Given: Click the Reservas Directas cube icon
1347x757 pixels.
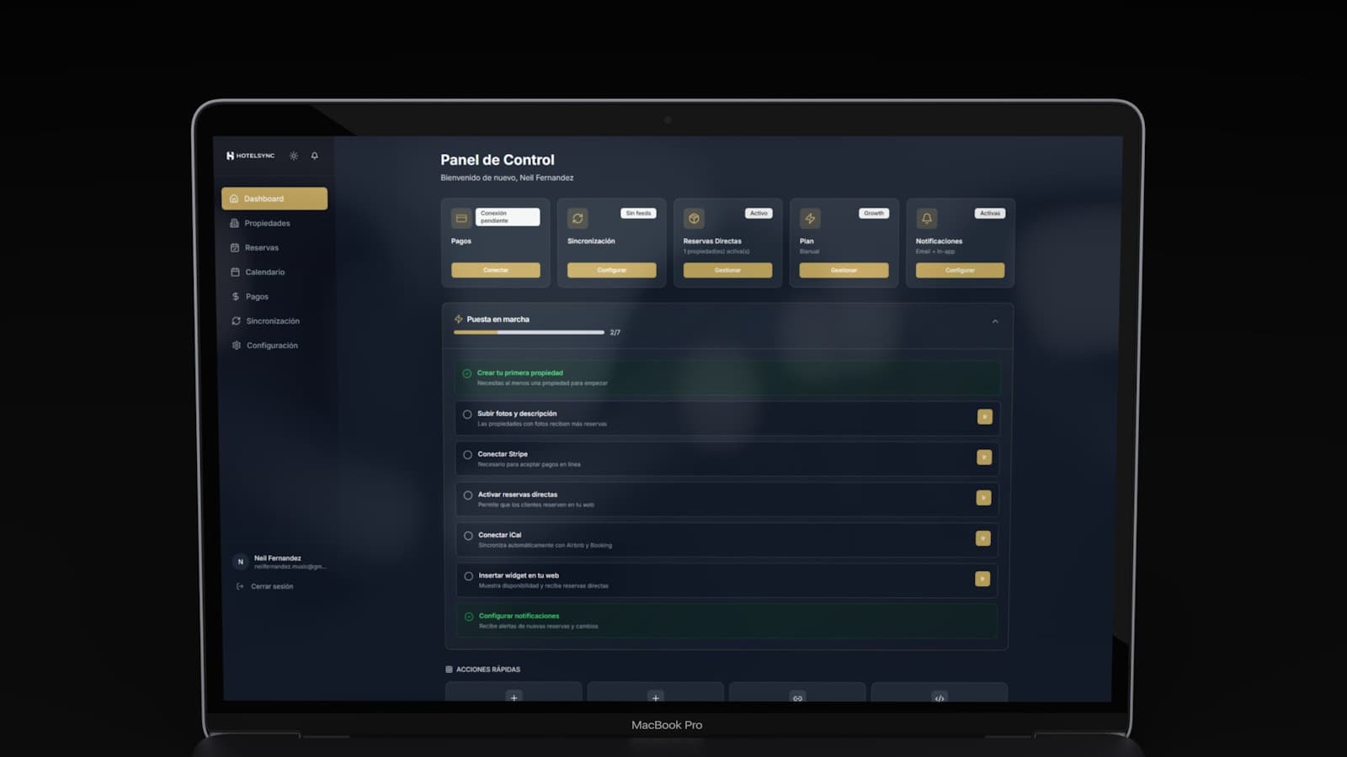Looking at the screenshot, I should (x=694, y=219).
